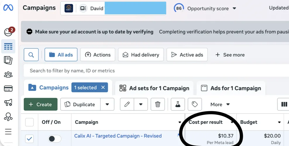Viewport: 289px width, 146px height.
Task: Click the tag label icon
Action: pyautogui.click(x=195, y=104)
